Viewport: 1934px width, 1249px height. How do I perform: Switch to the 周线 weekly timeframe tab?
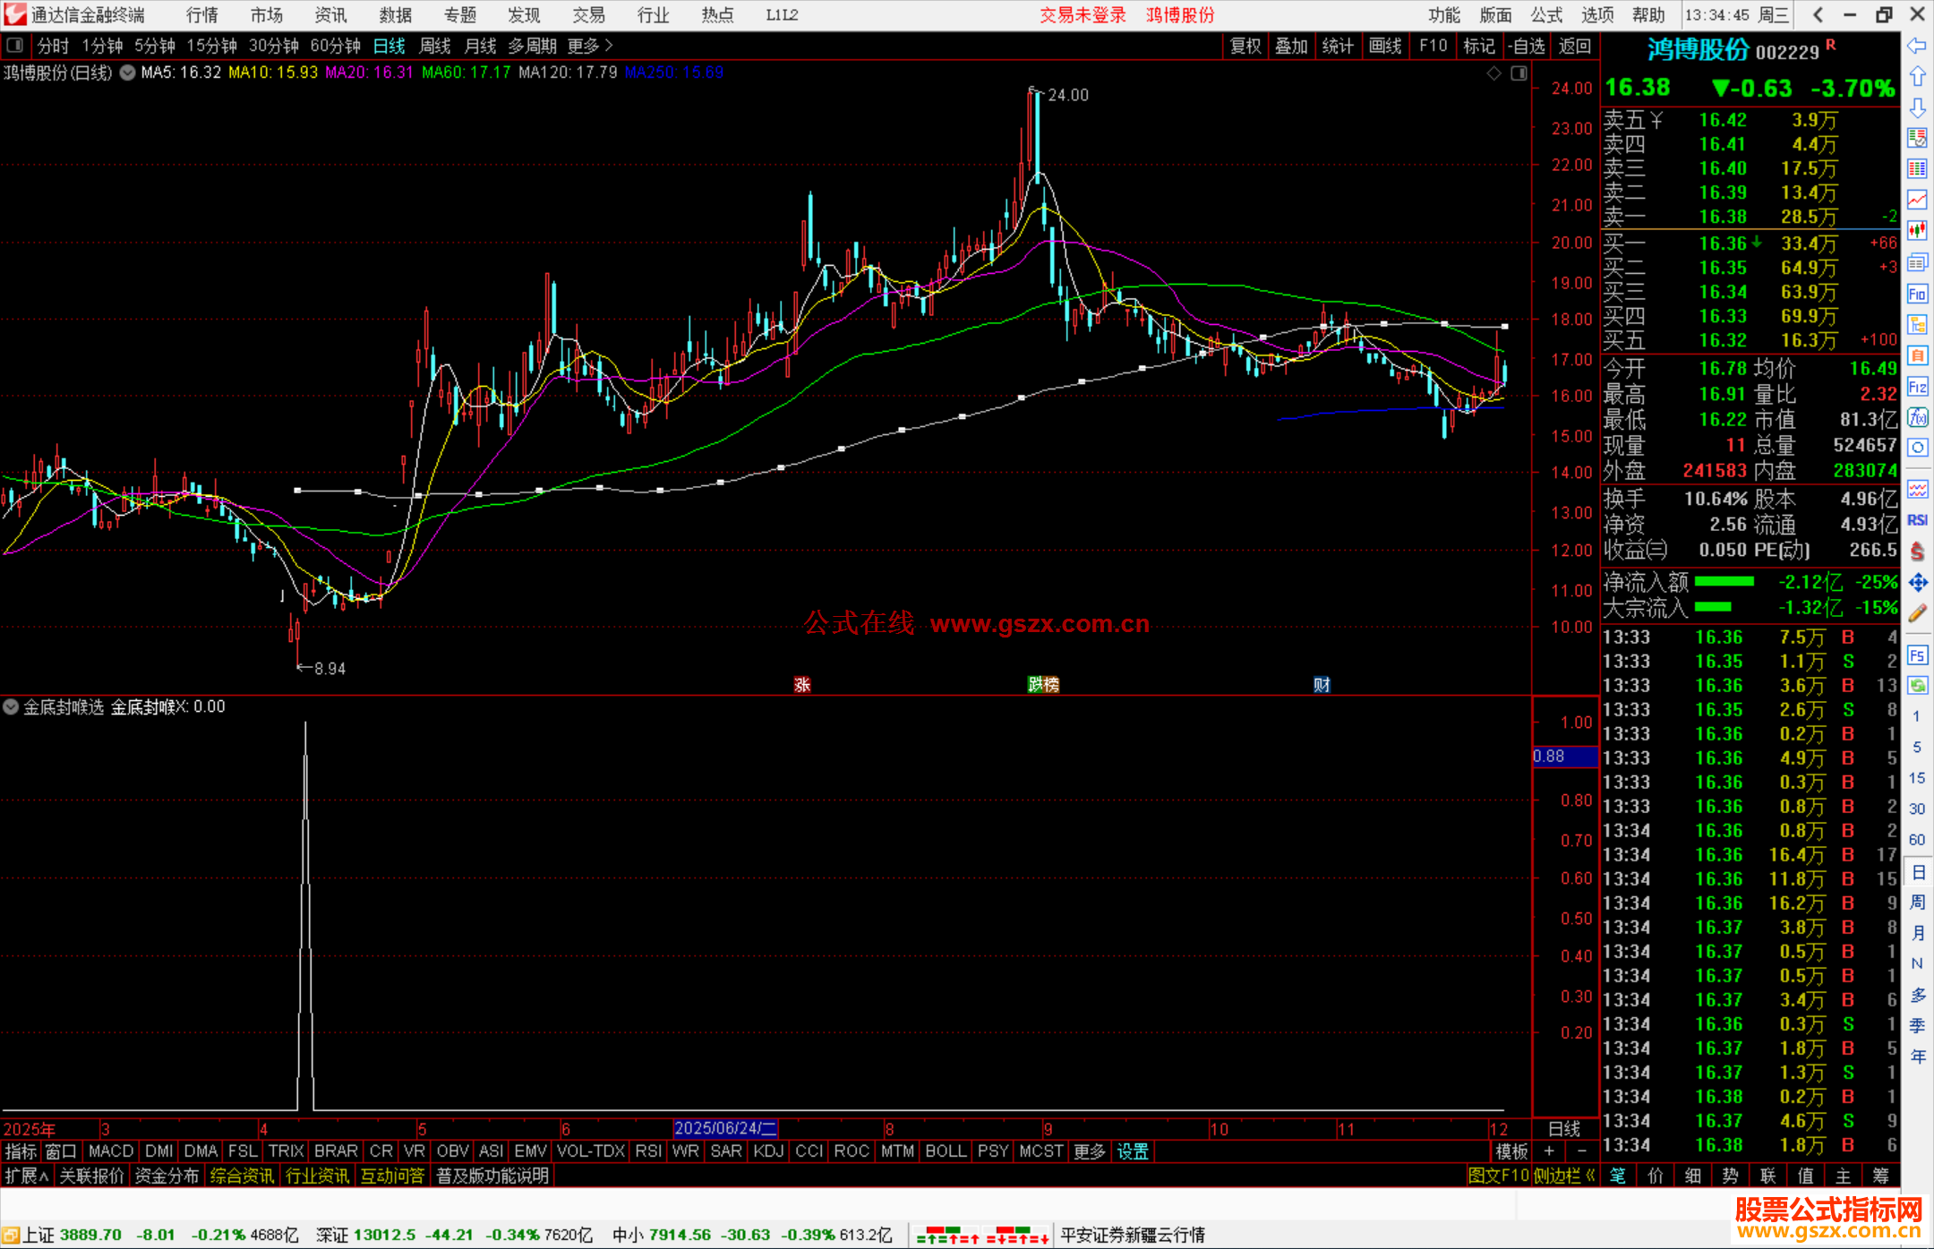[x=435, y=46]
